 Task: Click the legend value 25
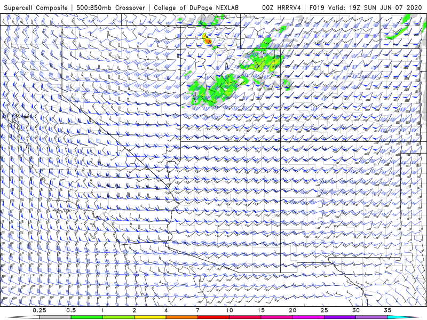click(324, 310)
